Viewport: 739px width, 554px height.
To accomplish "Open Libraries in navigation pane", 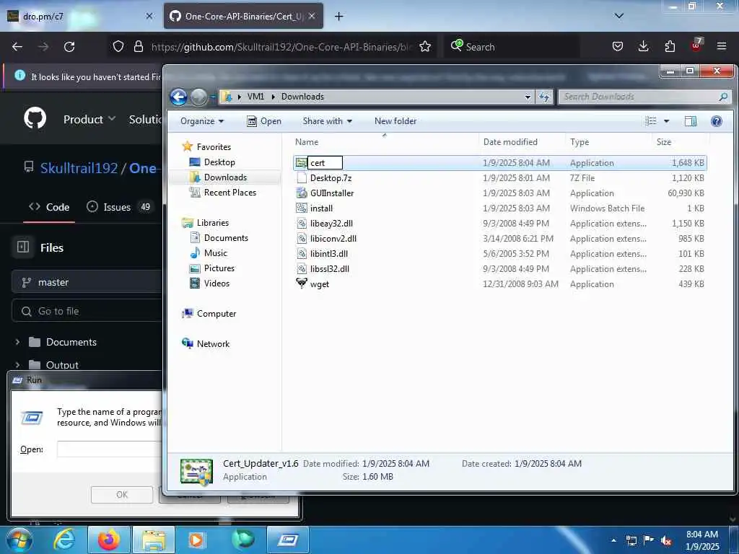I will [213, 223].
